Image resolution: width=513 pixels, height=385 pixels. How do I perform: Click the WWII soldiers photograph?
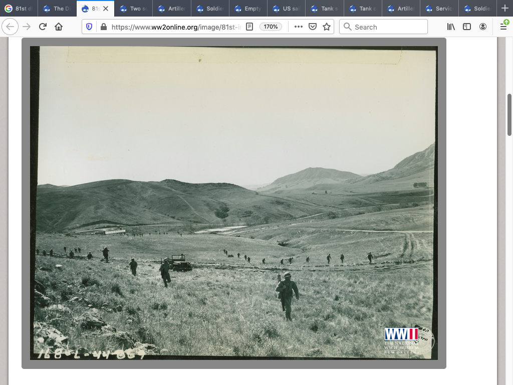click(x=233, y=203)
